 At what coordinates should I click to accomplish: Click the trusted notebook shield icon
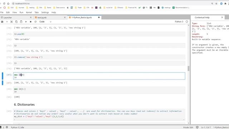tap(197, 128)
